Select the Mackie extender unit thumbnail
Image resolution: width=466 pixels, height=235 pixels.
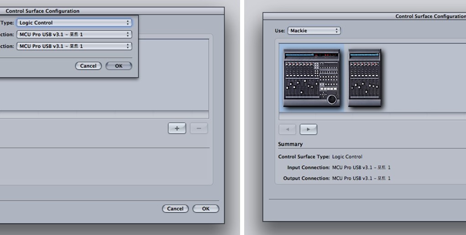point(365,78)
